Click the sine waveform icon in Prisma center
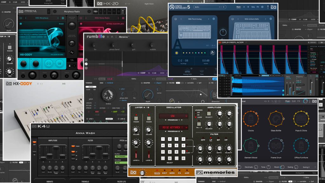Image resolution: width=325 pixels, height=183 pixels. (72, 52)
